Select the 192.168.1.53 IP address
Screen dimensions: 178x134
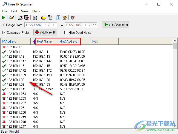[x=16, y=85]
